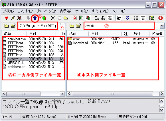Select no kanji conversion 無 button
Image resolution: width=166 pixels, height=121 pixels.
[x=110, y=18]
